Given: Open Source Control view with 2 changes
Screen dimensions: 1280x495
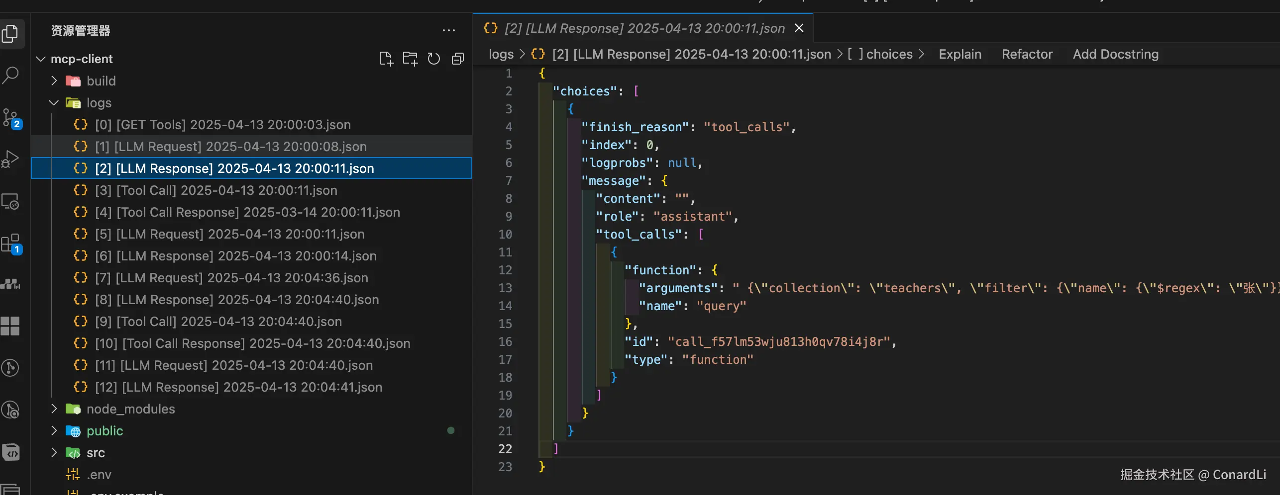Looking at the screenshot, I should coord(11,118).
